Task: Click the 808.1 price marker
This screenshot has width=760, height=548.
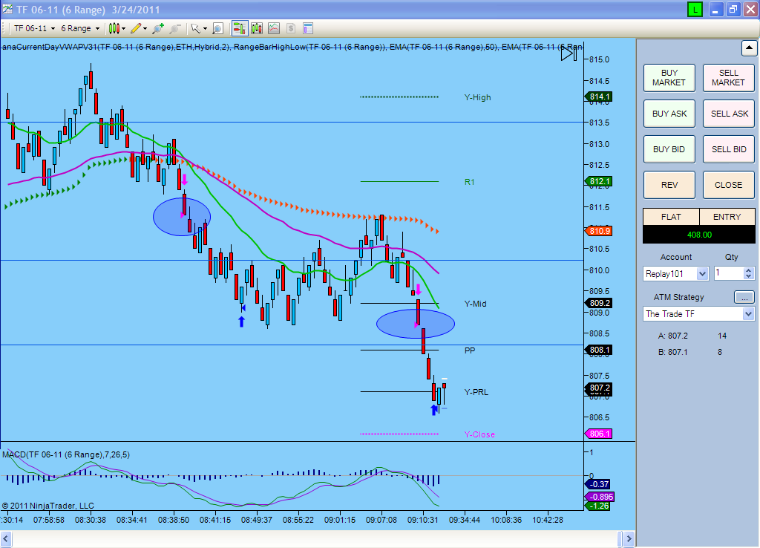Action: (x=600, y=350)
